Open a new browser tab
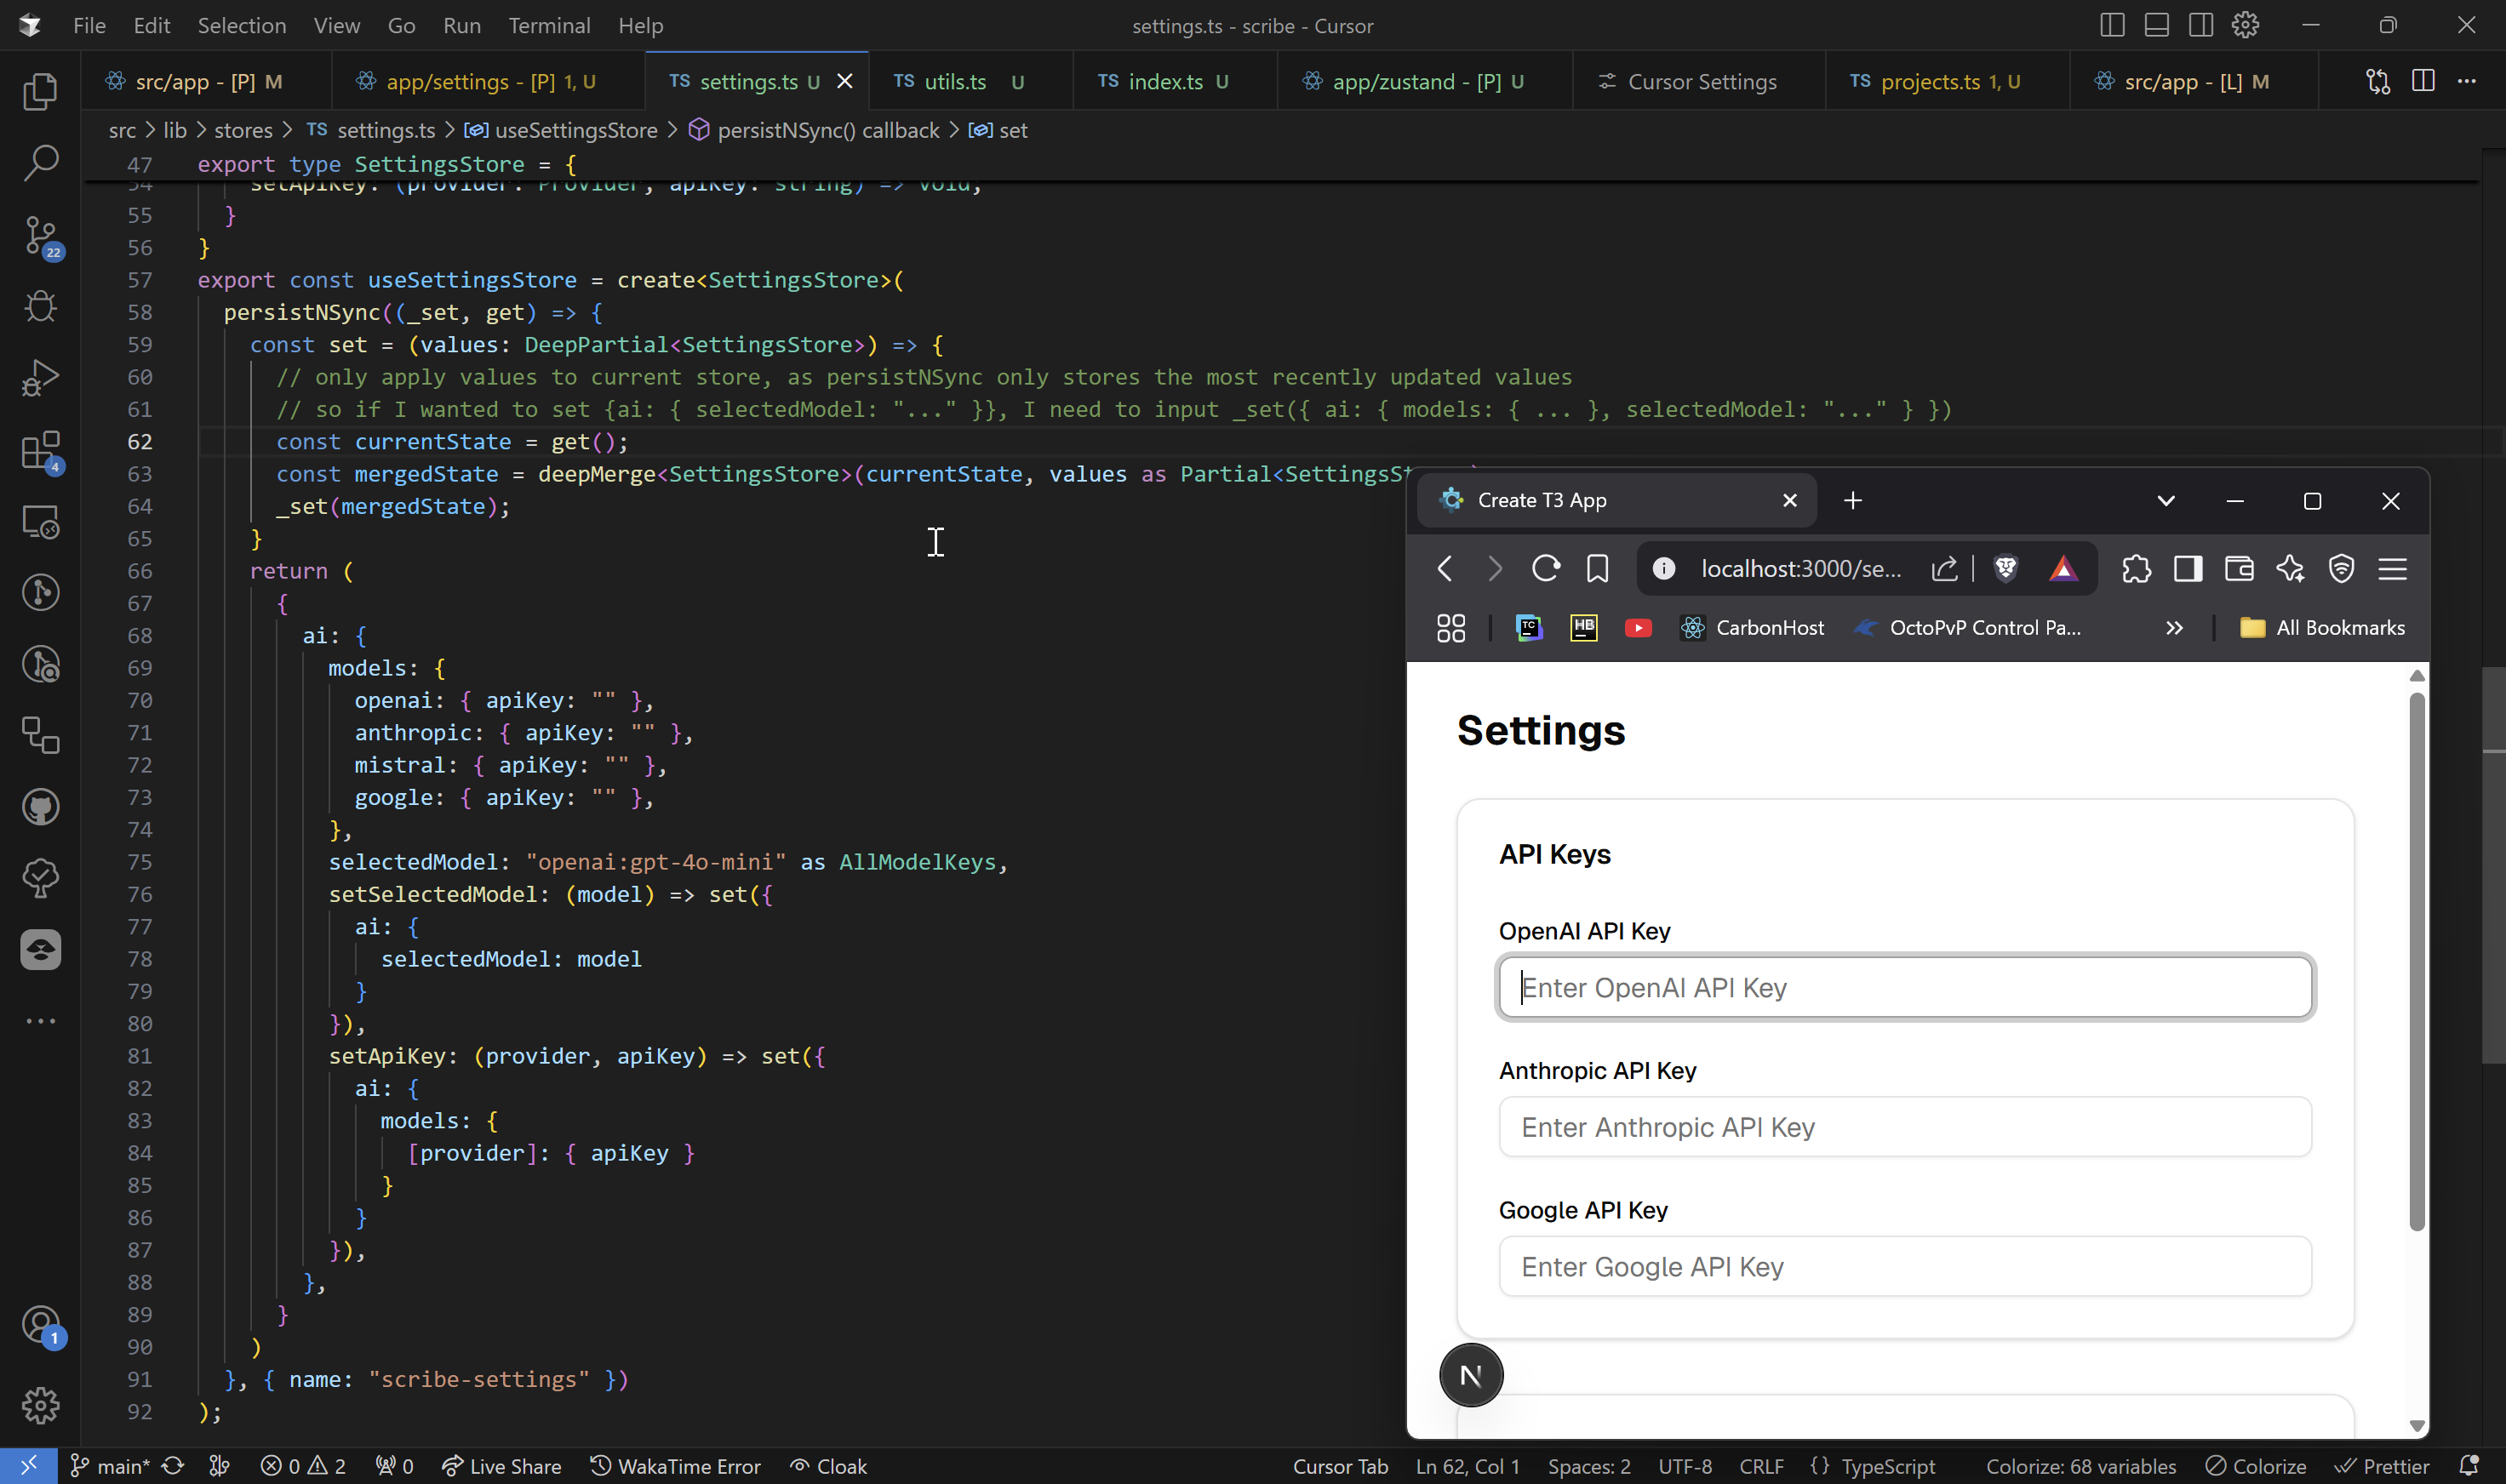 coord(1853,501)
